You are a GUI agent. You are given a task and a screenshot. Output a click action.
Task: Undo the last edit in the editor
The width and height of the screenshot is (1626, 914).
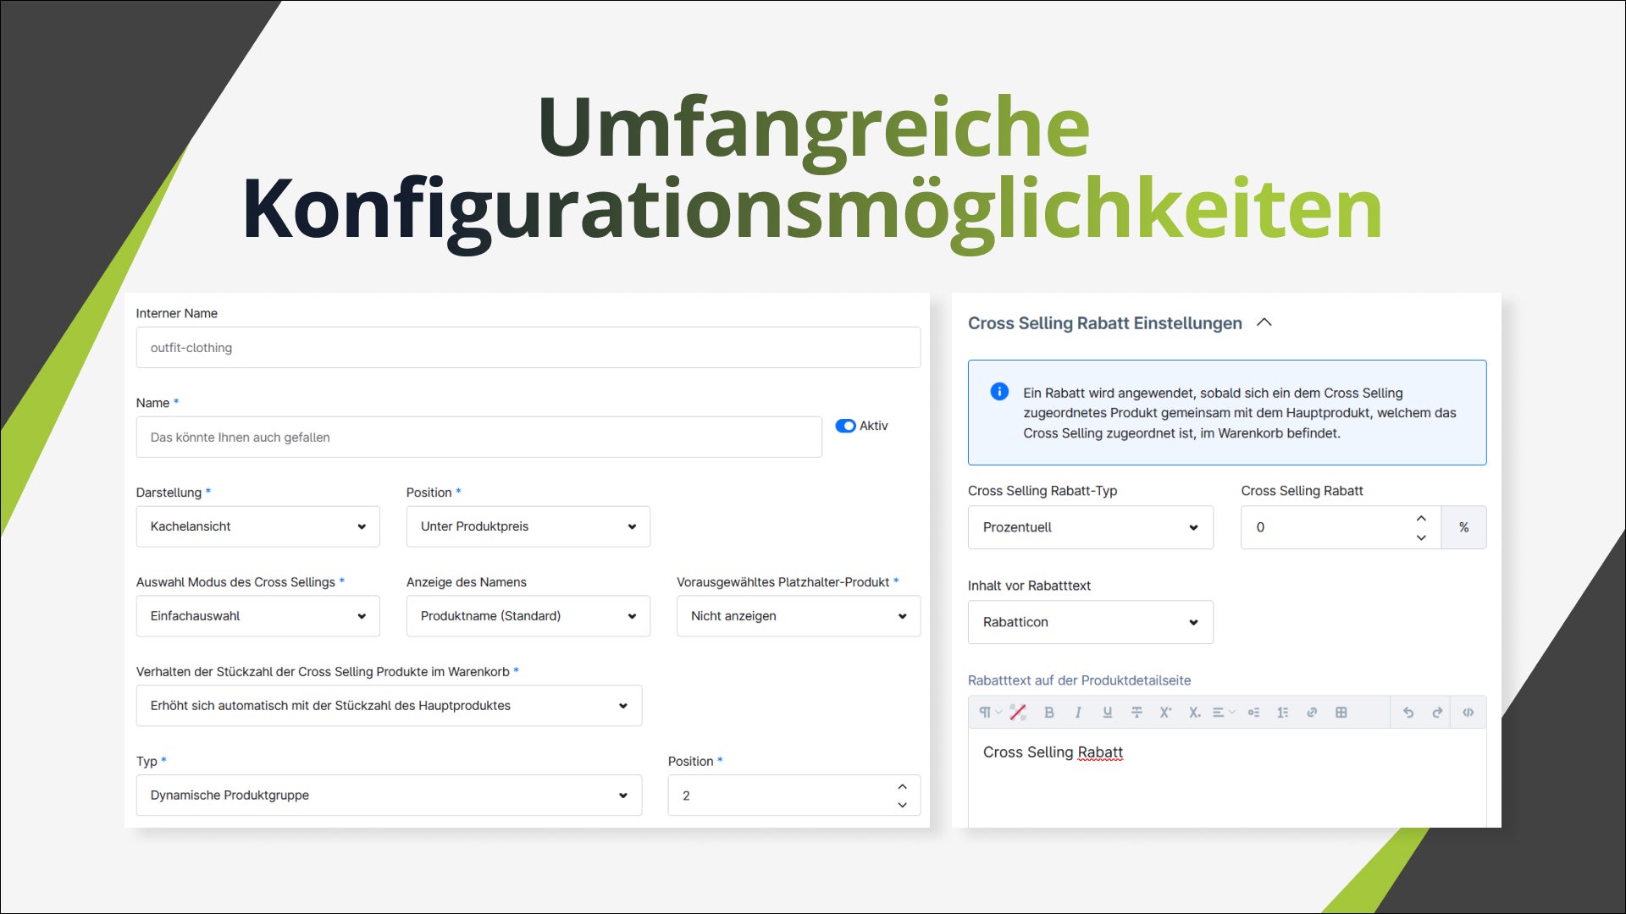[1408, 713]
